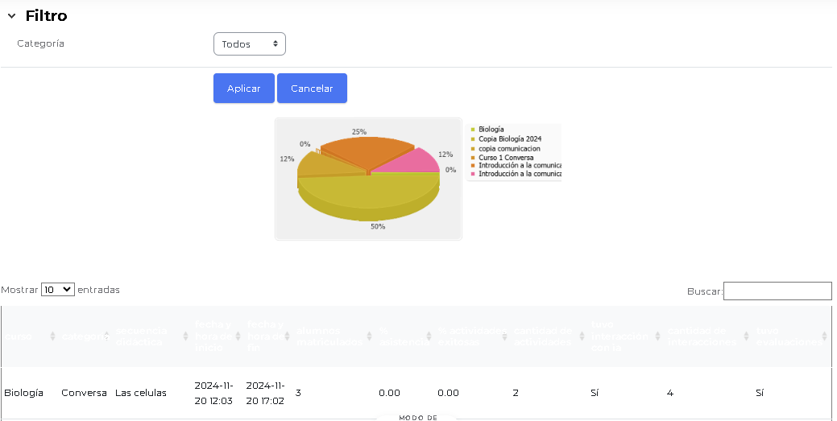Click the Biología legend color swatch
Viewport: 837px width, 421px height.
click(474, 130)
